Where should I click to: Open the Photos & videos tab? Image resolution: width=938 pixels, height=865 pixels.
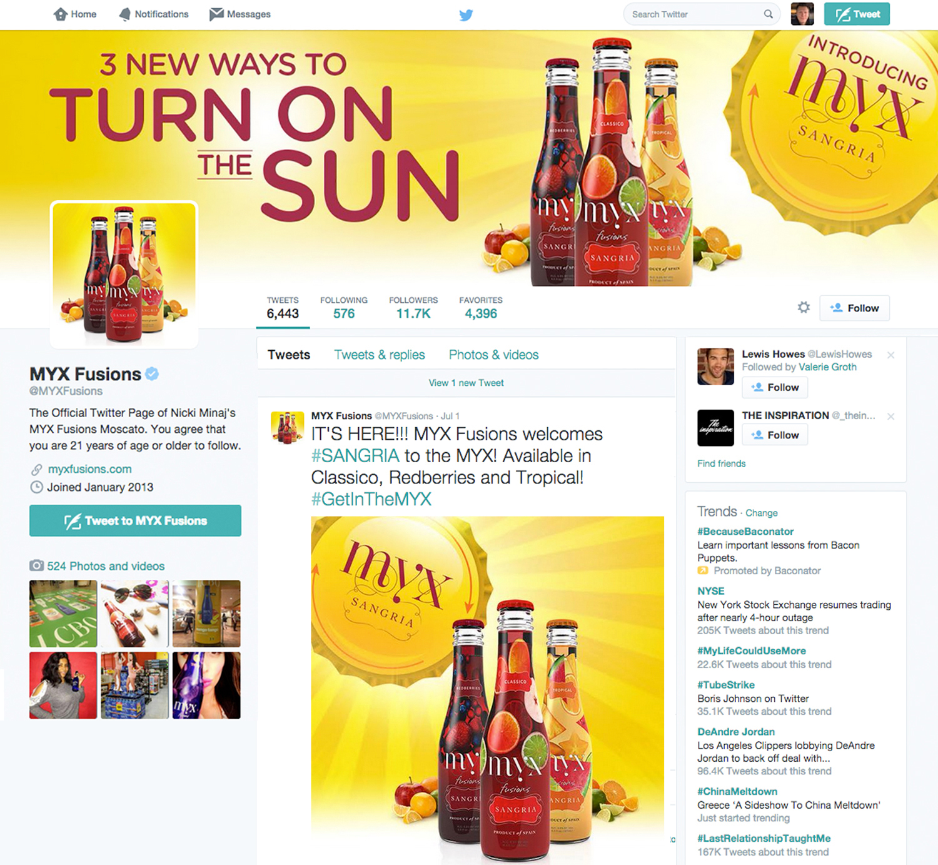(493, 355)
